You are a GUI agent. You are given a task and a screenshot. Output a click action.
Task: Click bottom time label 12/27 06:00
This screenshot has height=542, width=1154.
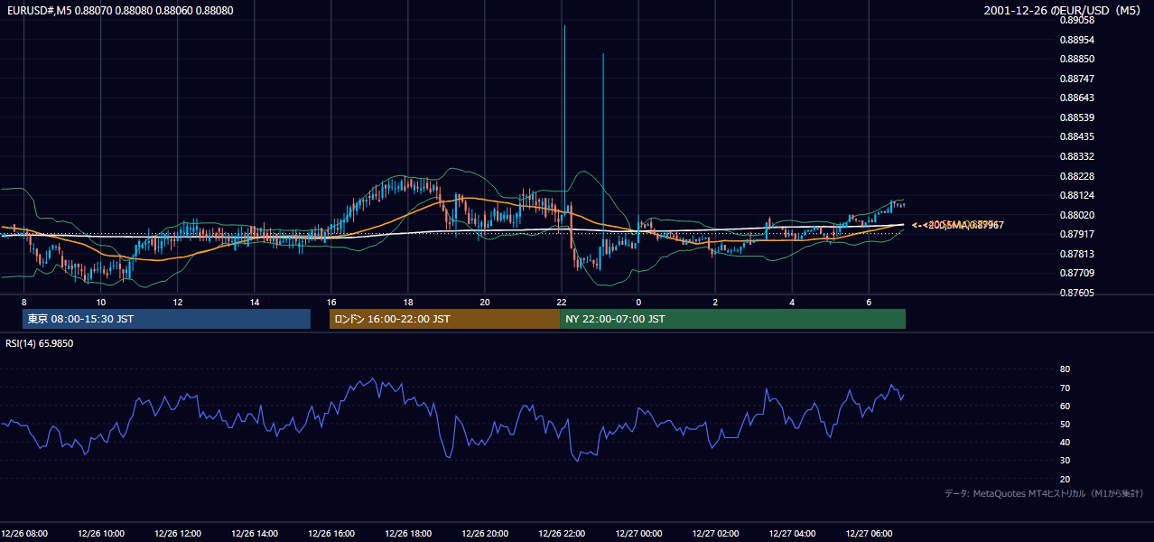(x=869, y=534)
